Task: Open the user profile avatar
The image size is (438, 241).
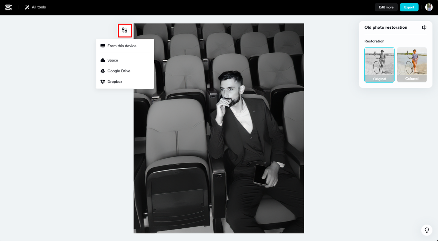Action: (429, 7)
